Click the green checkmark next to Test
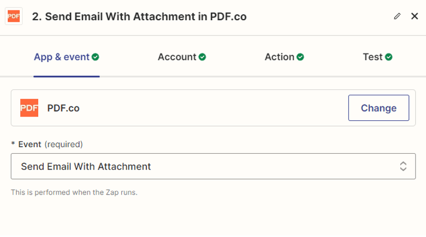Screen dimensions: 426x237 [389, 57]
